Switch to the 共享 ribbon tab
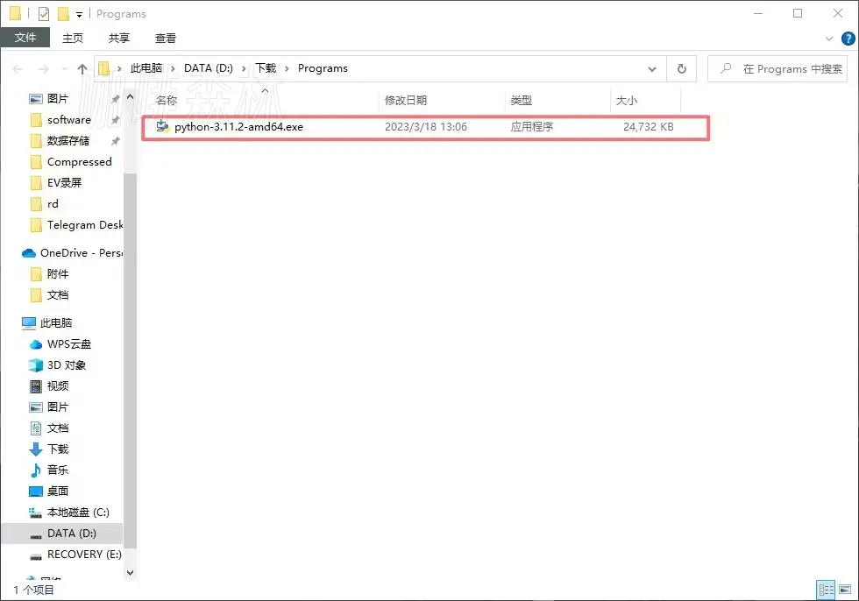Screen dimensions: 859x601 click(x=119, y=38)
